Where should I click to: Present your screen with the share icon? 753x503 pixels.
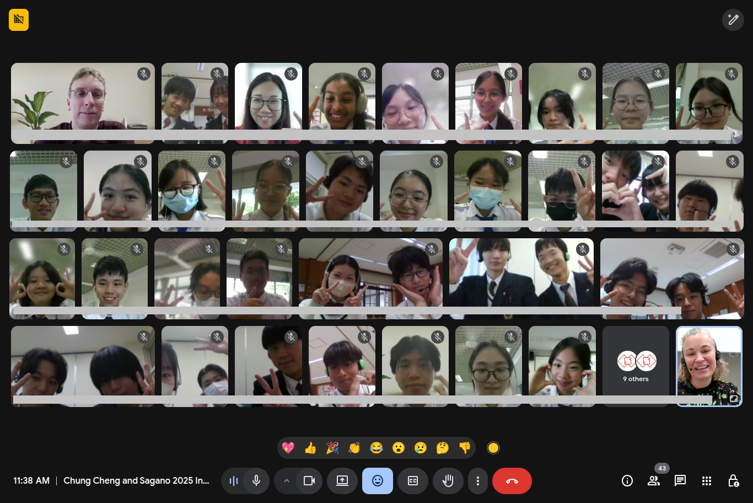click(342, 481)
